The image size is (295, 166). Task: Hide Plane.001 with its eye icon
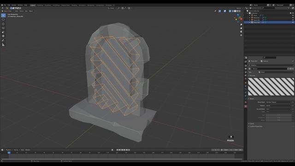293,18
